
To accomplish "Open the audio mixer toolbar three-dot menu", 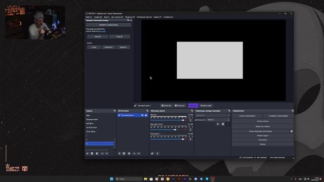I will (157, 154).
